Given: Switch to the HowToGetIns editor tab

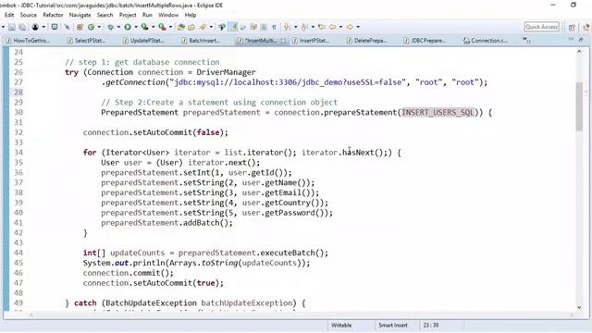Looking at the screenshot, I should [28, 41].
